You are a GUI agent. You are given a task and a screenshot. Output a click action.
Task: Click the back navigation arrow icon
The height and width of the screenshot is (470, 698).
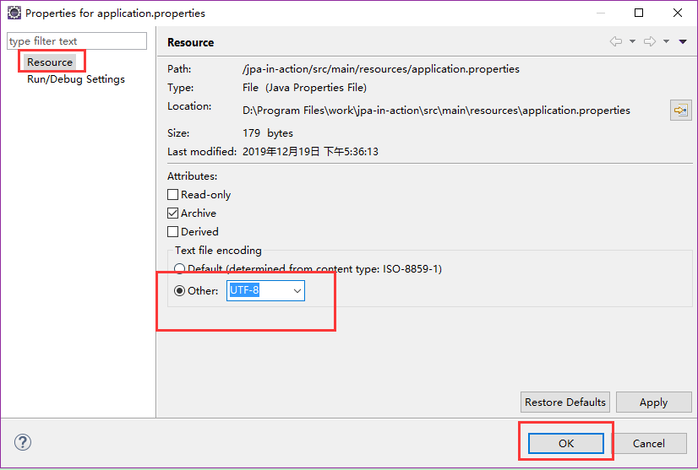[616, 41]
